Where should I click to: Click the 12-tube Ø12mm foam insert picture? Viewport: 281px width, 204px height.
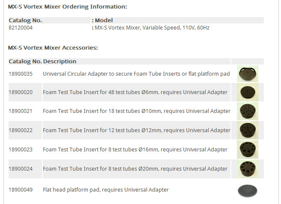coord(248,130)
